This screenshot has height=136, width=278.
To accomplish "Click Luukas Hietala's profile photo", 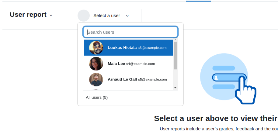I will click(96, 48).
